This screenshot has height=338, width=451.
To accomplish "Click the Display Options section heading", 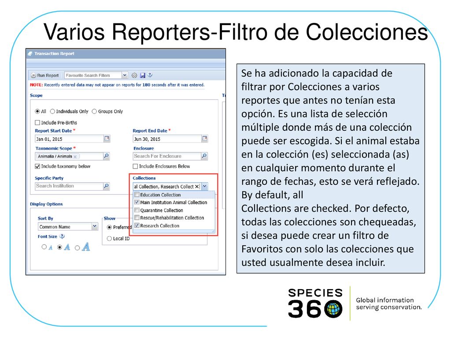I will pyautogui.click(x=46, y=204).
